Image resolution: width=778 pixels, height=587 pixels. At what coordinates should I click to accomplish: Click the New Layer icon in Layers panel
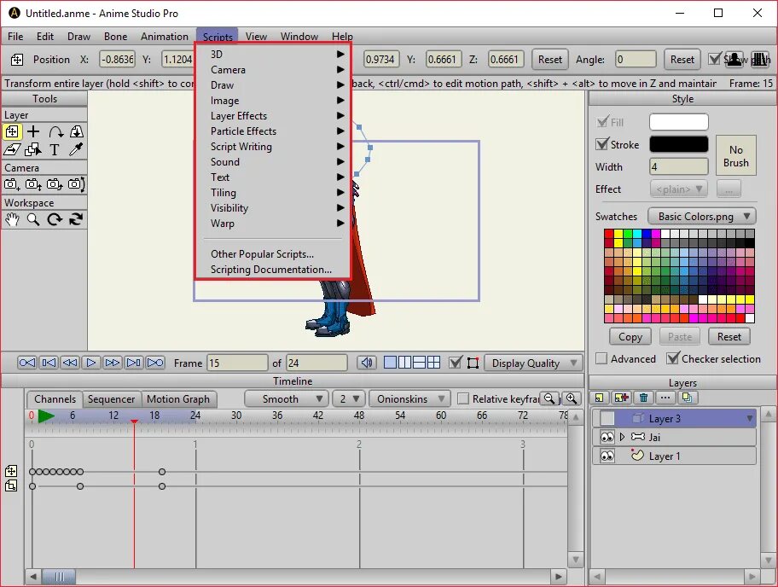pyautogui.click(x=600, y=398)
